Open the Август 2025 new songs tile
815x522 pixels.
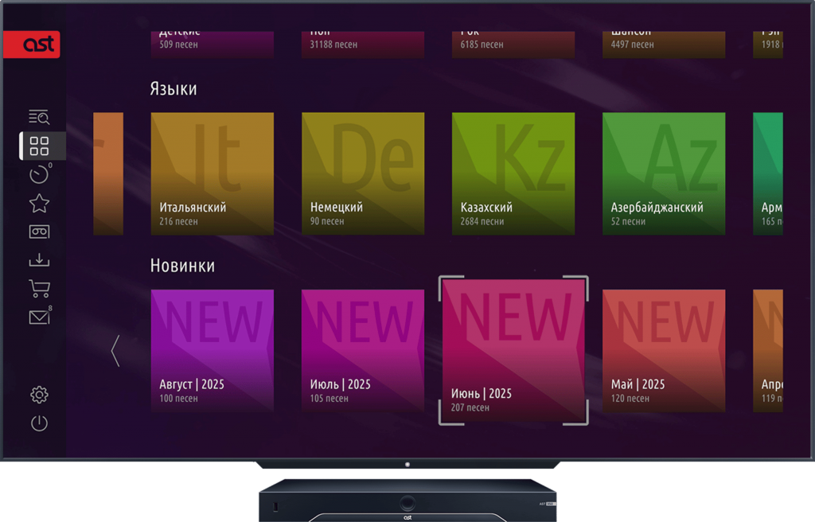click(212, 351)
